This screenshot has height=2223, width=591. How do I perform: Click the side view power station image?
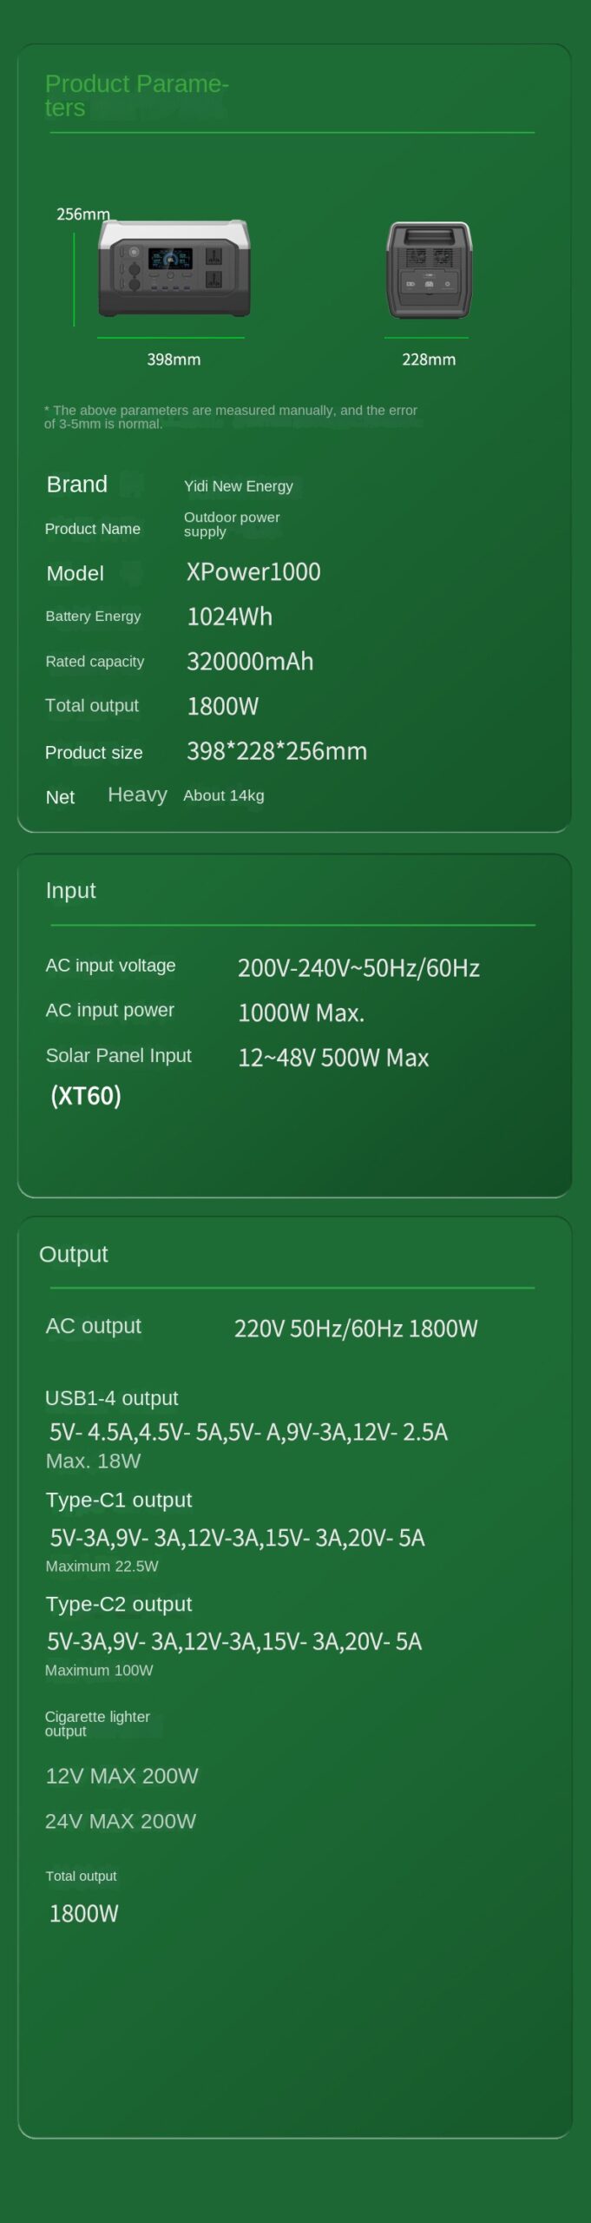click(x=429, y=270)
